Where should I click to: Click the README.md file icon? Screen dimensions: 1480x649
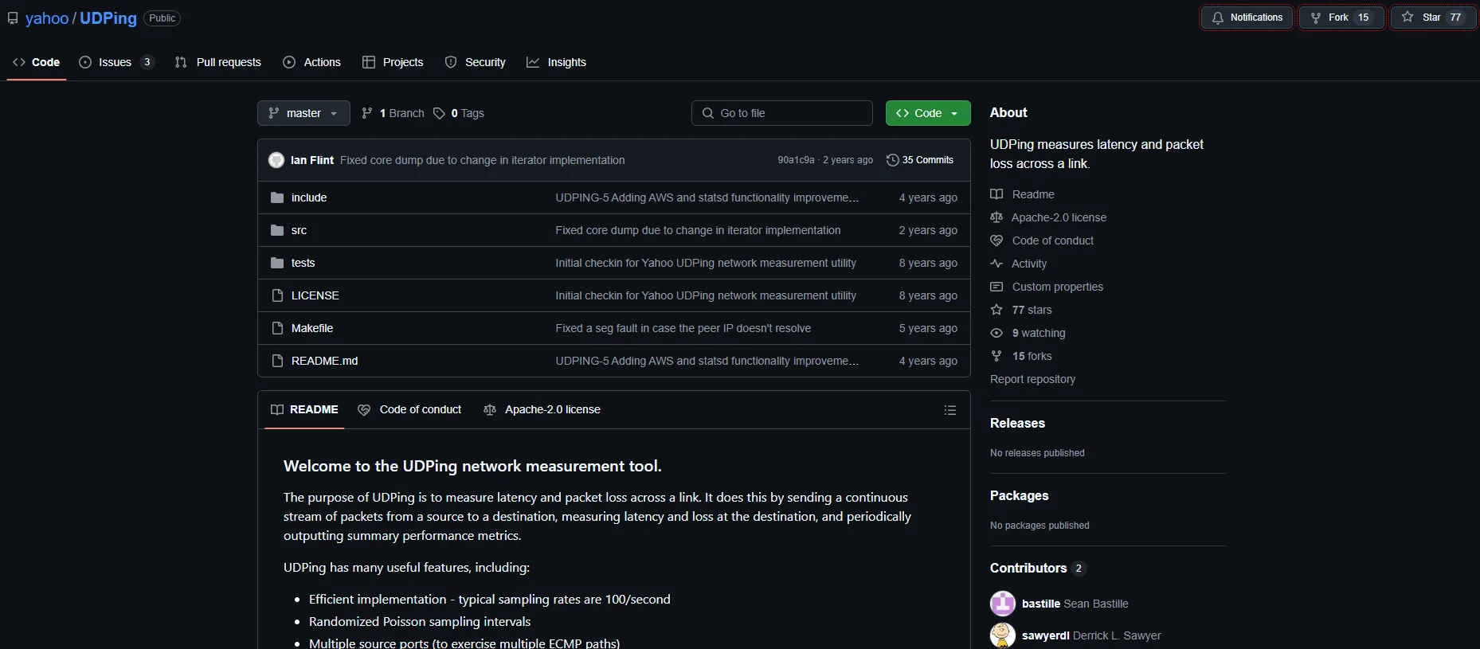tap(277, 361)
